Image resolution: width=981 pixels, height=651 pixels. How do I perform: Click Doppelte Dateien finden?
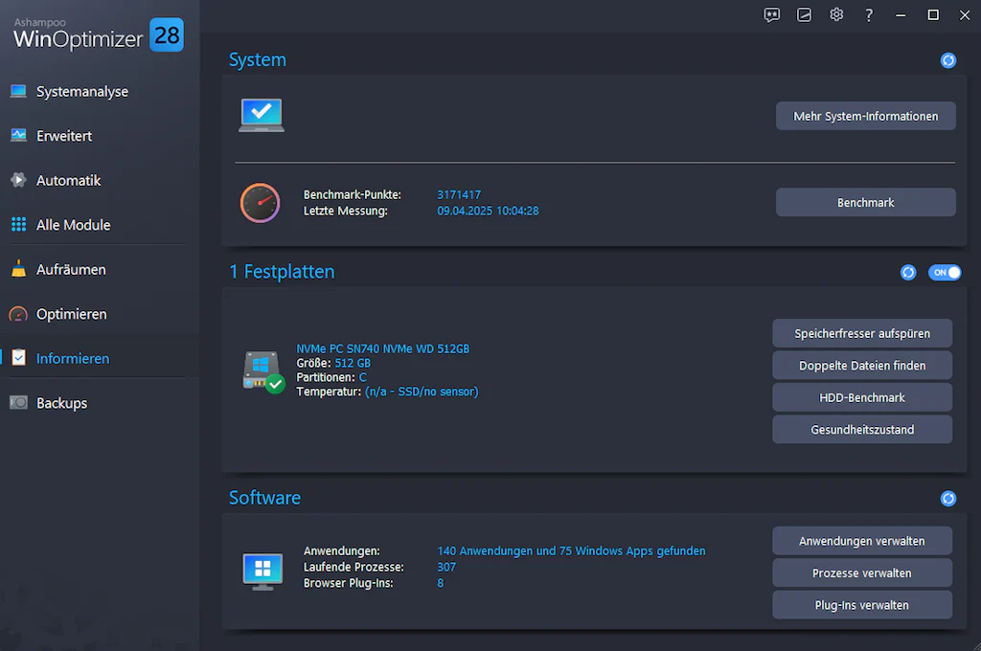point(862,365)
